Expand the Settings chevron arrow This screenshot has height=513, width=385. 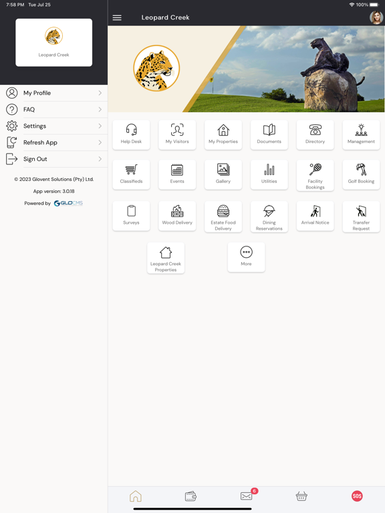coord(100,126)
